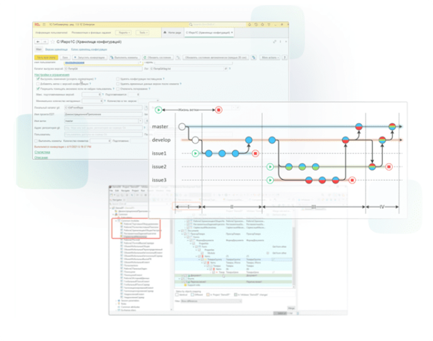
Task: Click the green play marker on issue1 branch
Action: click(x=195, y=153)
